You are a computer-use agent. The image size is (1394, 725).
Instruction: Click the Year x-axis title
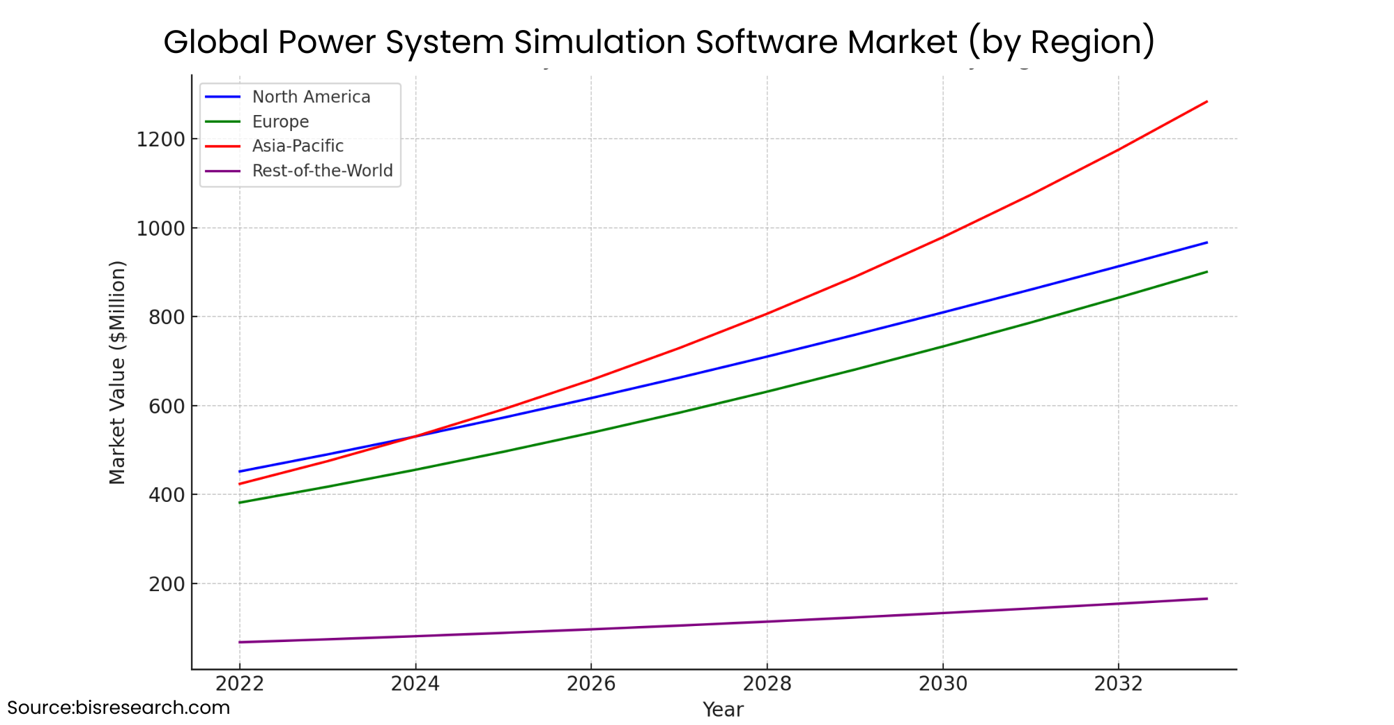point(723,710)
